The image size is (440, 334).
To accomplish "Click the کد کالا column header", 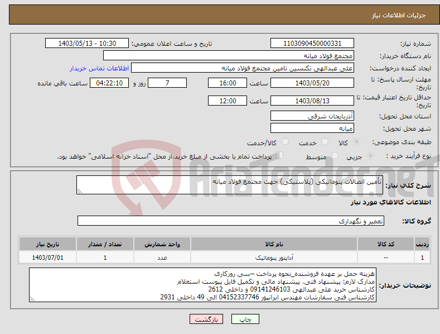I will (x=386, y=244).
